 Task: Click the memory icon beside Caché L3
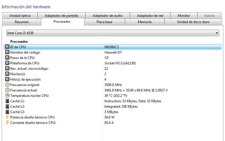point(7,112)
